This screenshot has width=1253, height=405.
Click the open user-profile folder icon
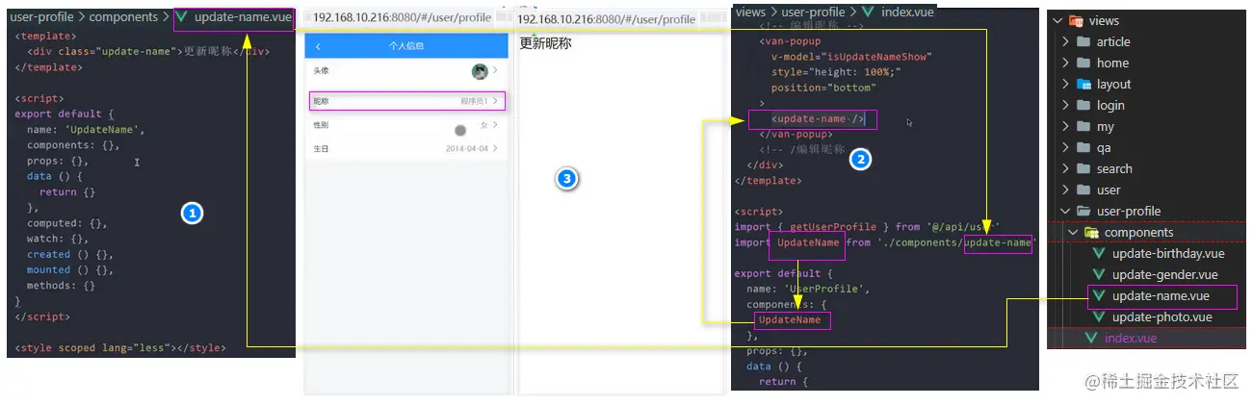click(1083, 212)
